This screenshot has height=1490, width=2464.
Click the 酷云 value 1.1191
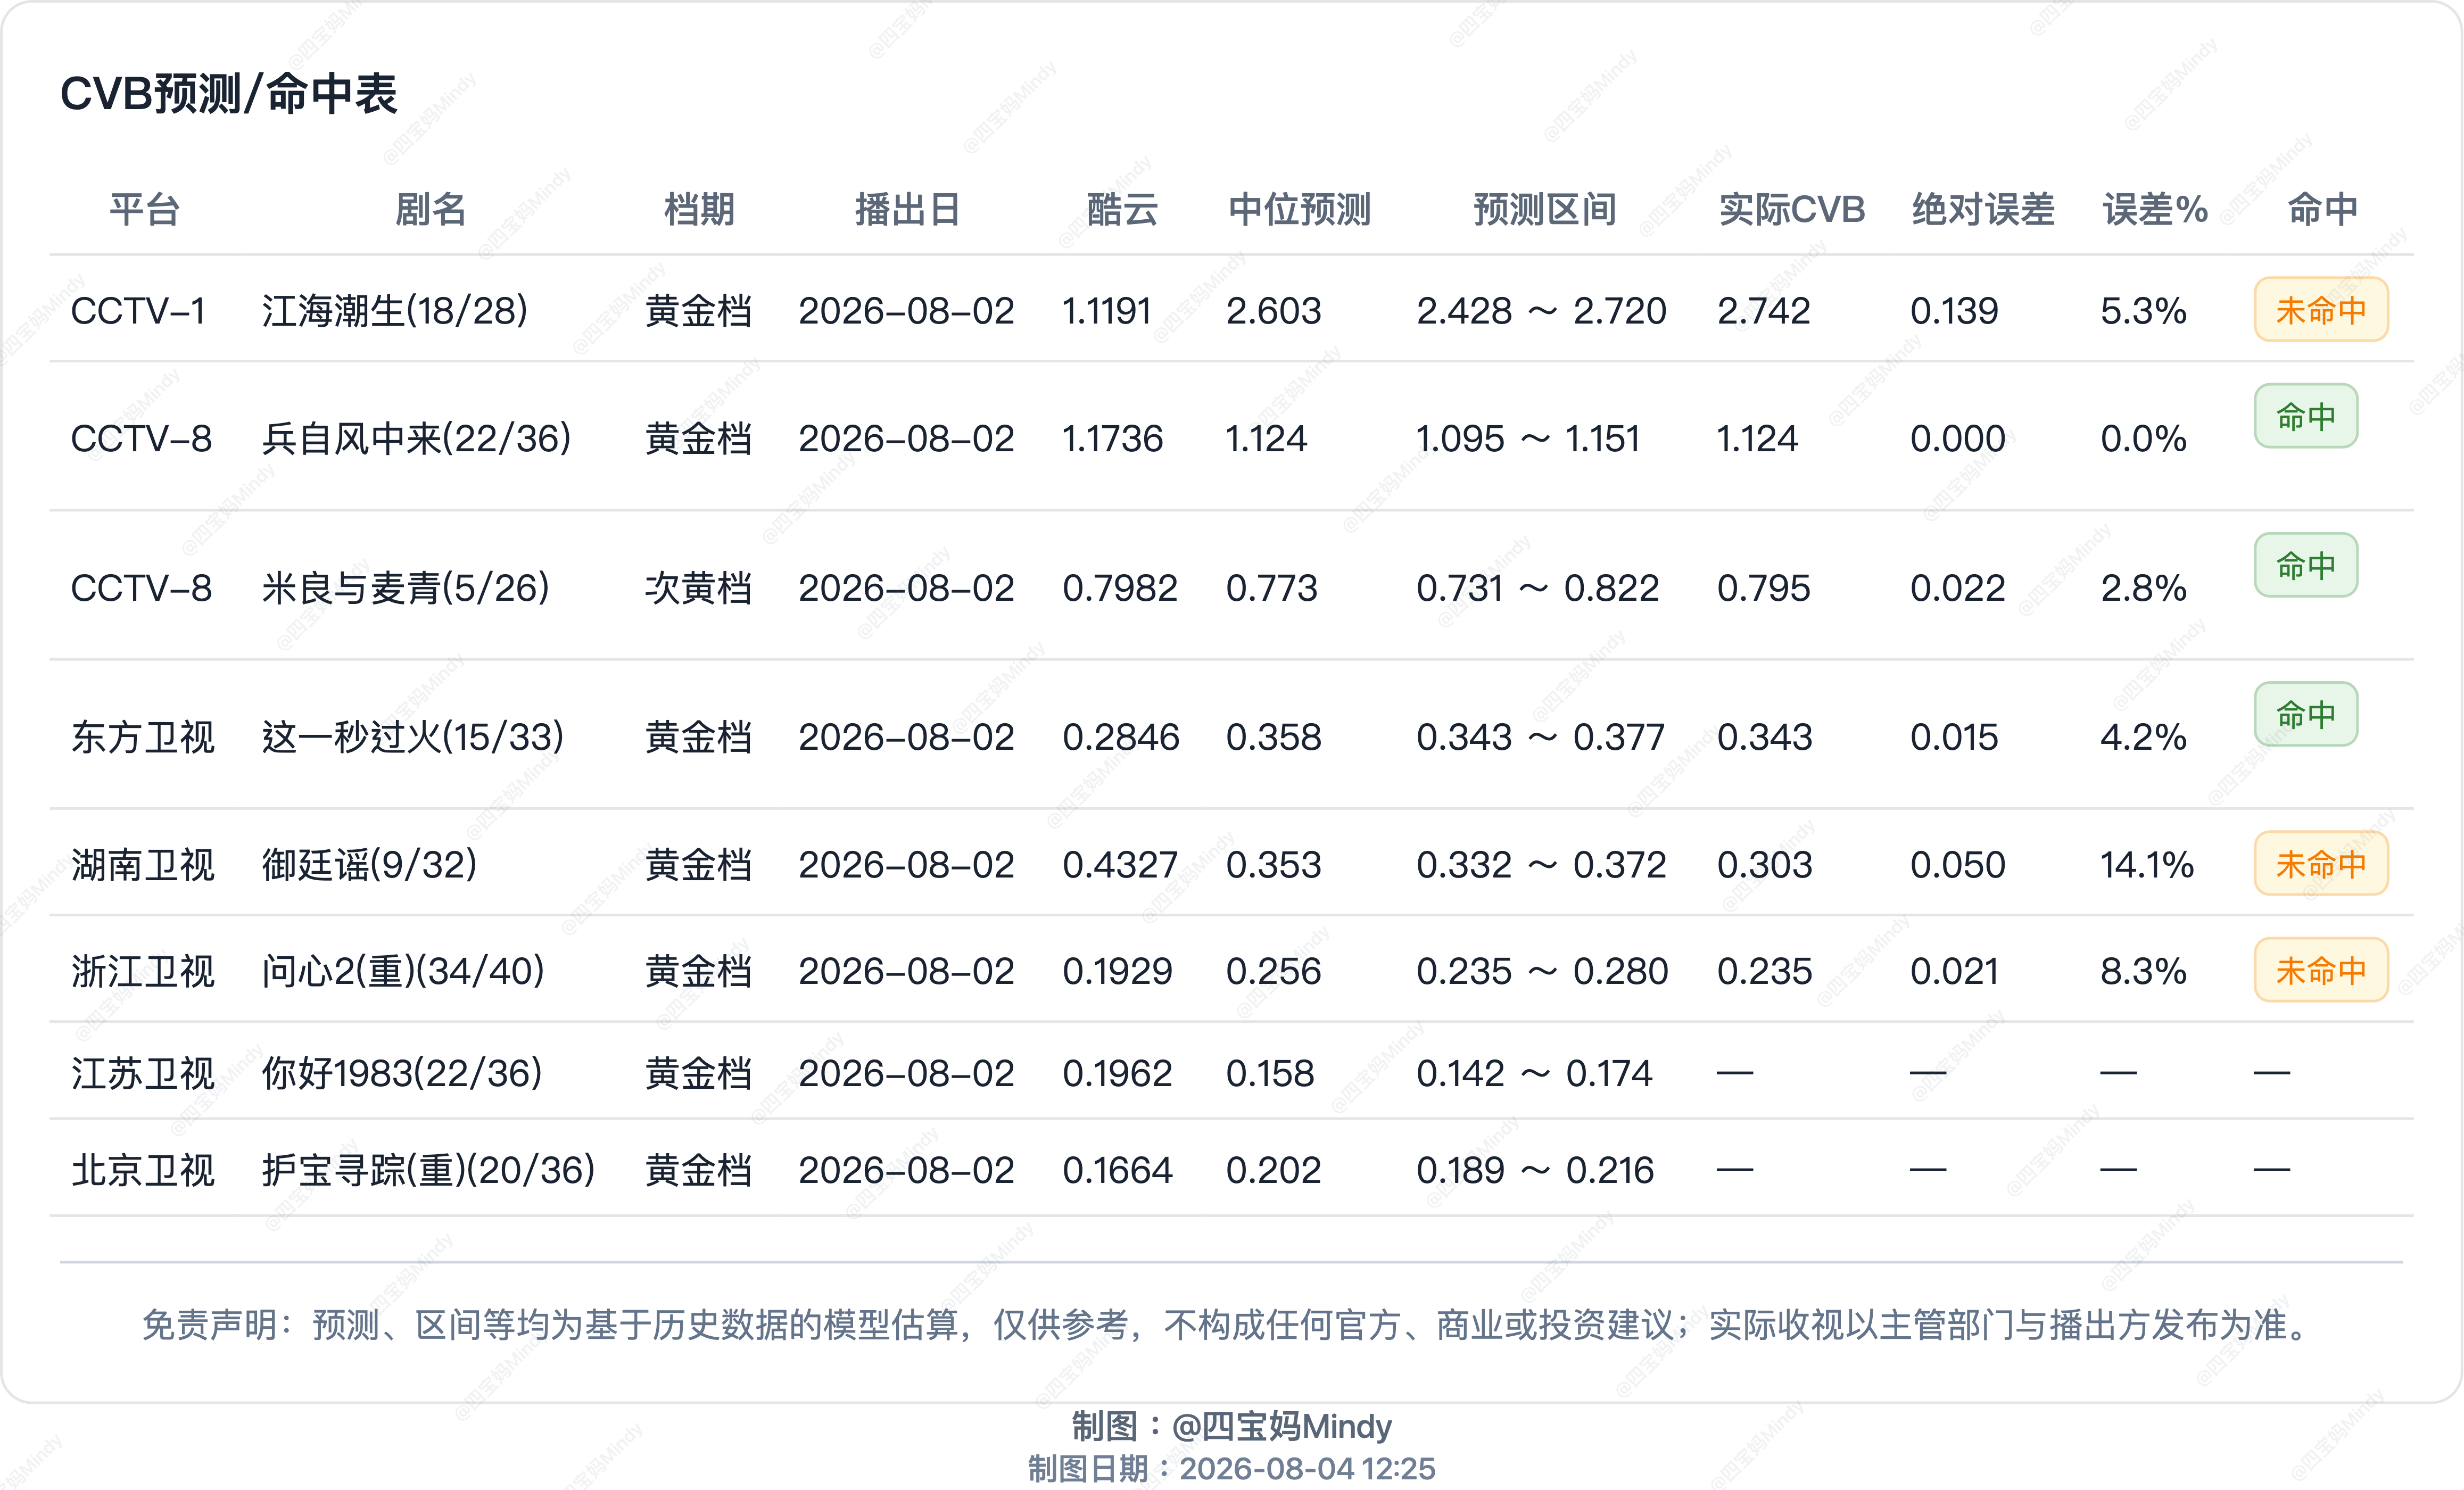pyautogui.click(x=1106, y=311)
